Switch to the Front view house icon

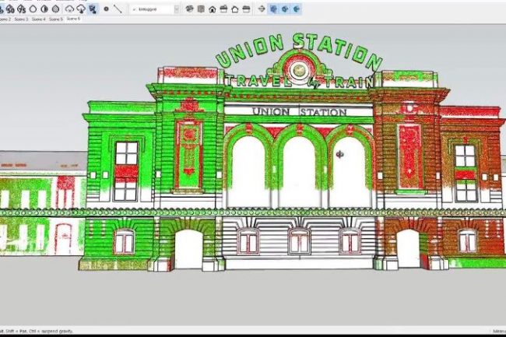point(213,9)
